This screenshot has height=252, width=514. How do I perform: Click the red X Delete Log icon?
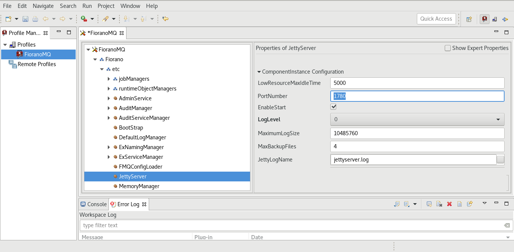(449, 204)
